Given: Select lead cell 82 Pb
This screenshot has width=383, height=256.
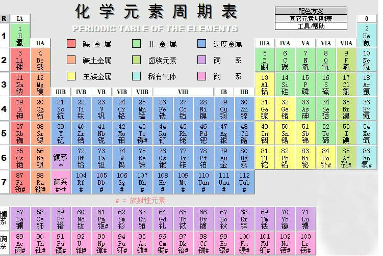Looking at the screenshot, I should point(285,157).
